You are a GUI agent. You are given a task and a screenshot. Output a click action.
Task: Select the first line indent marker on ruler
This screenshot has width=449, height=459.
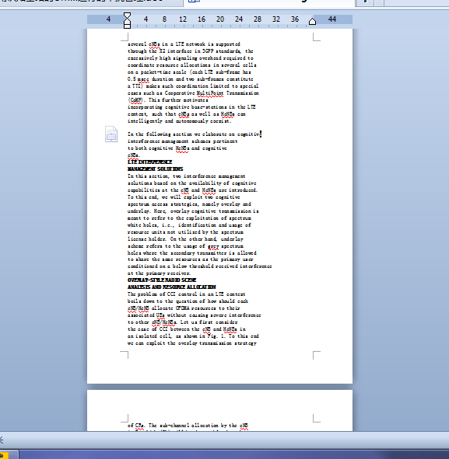(127, 16)
